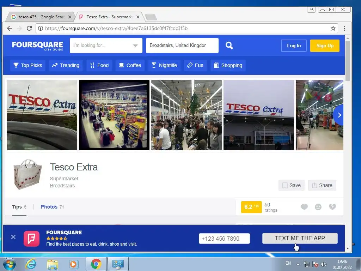
Task: Go back with the browser back arrow
Action: pyautogui.click(x=10, y=28)
